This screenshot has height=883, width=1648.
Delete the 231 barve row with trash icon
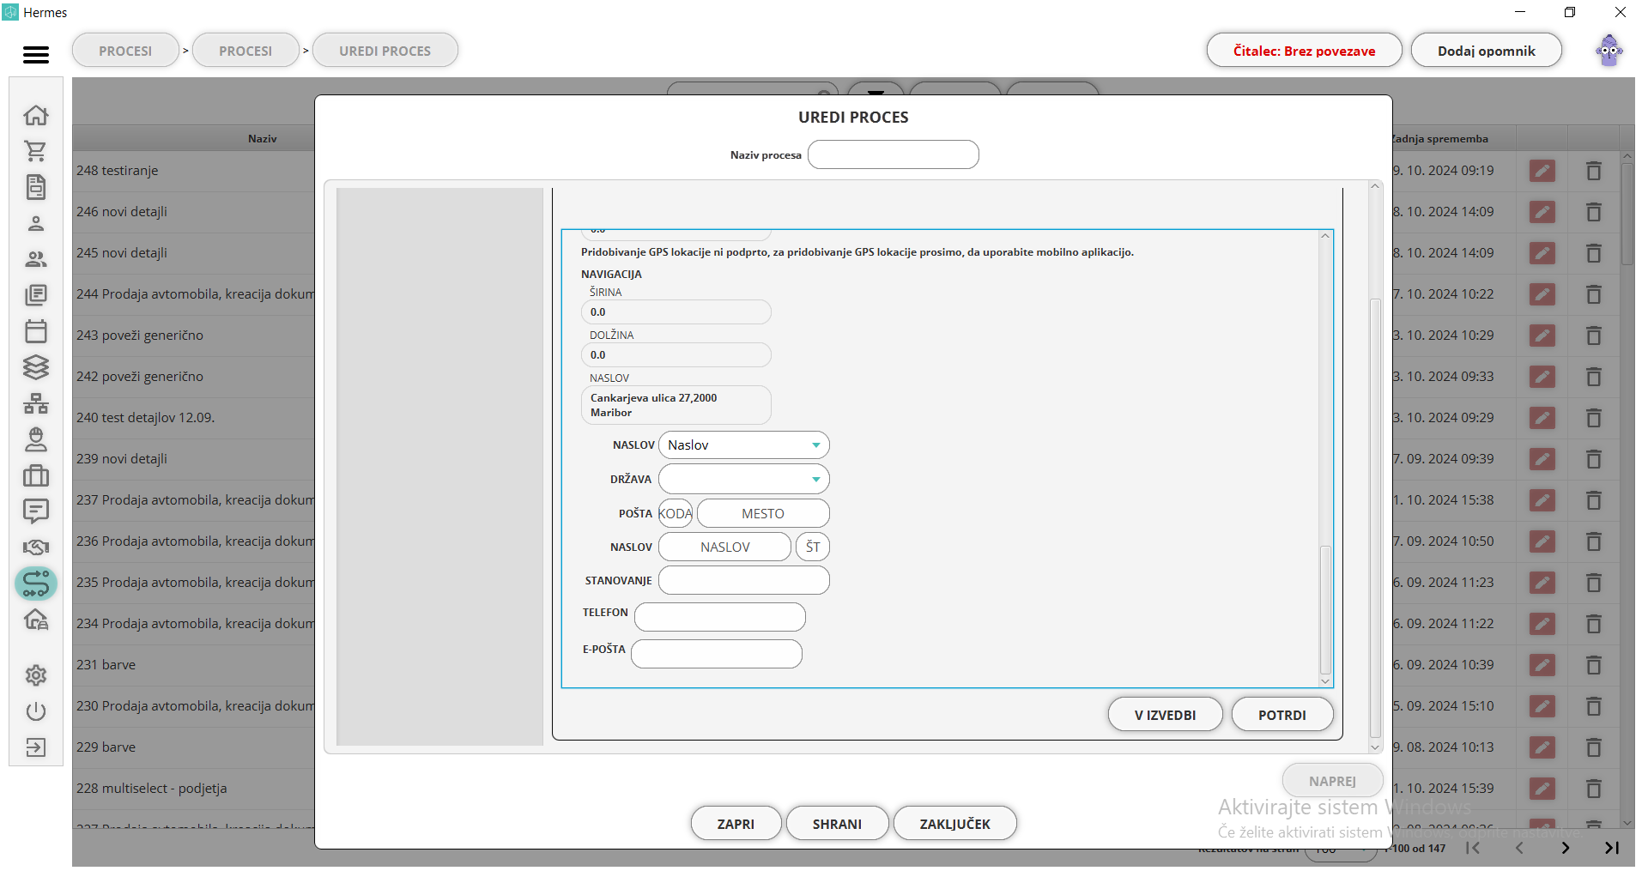1594,665
